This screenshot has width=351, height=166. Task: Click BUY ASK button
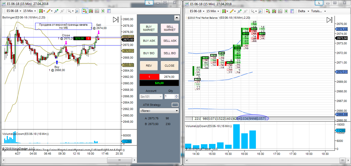pyautogui.click(x=149, y=41)
